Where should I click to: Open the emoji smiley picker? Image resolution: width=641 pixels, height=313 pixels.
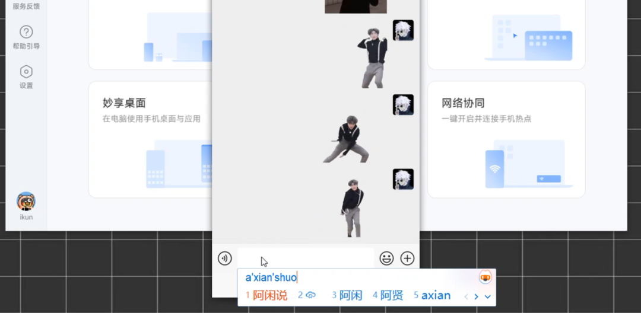[386, 258]
